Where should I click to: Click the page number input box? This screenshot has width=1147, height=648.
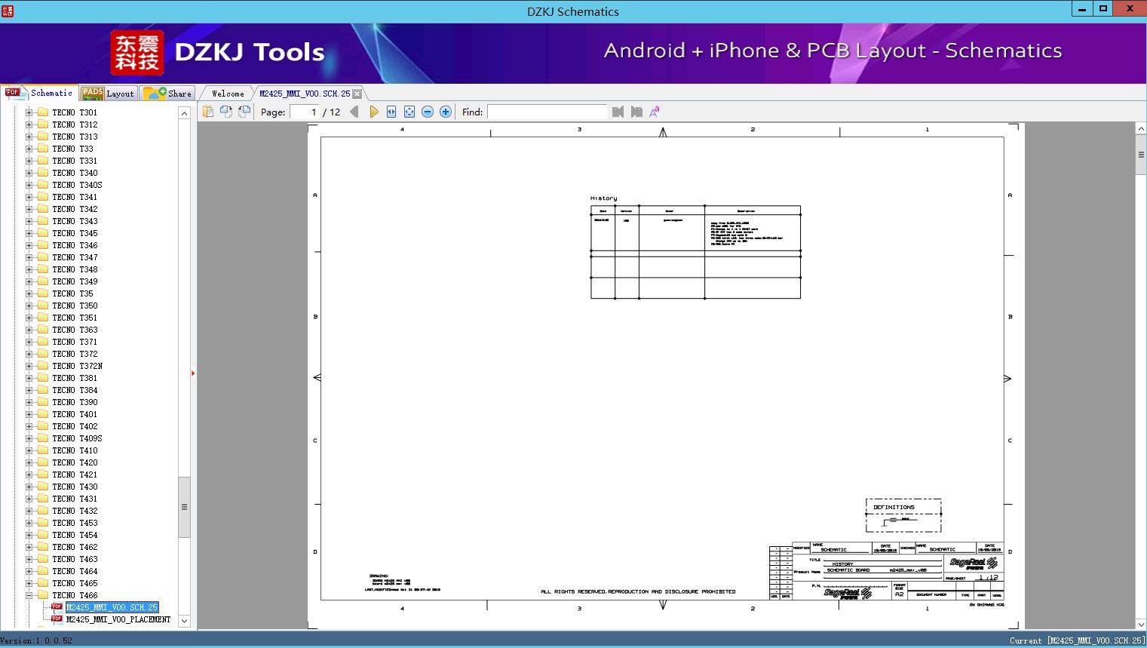(x=305, y=112)
